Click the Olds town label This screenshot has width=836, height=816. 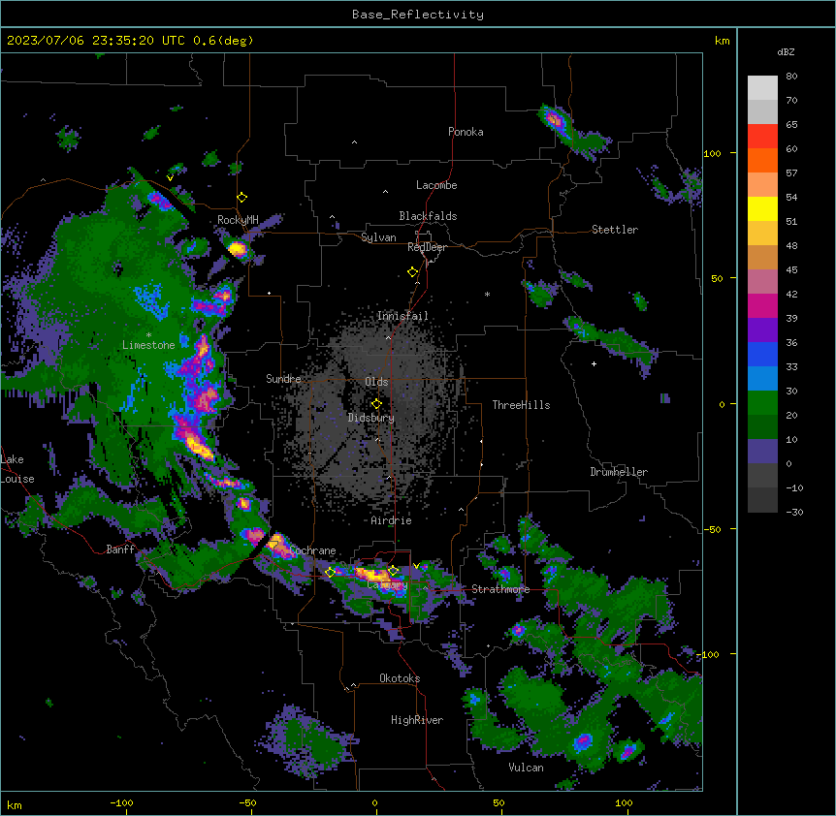(376, 382)
